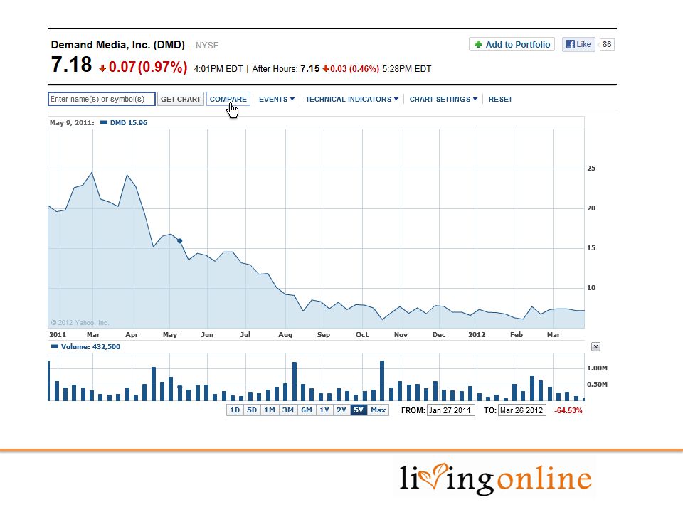
Task: Click the Add to Portfolio button
Action: click(x=512, y=44)
